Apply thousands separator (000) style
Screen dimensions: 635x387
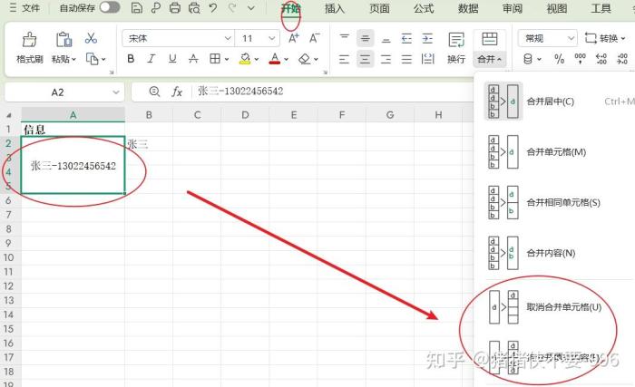pos(581,59)
